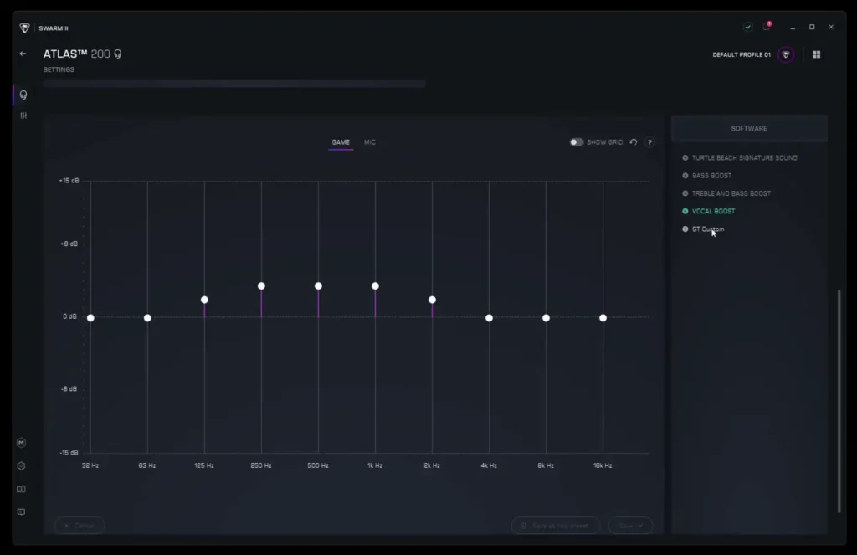Screen dimensions: 857x555
Task: Switch to the MIC tab
Action: 370,142
